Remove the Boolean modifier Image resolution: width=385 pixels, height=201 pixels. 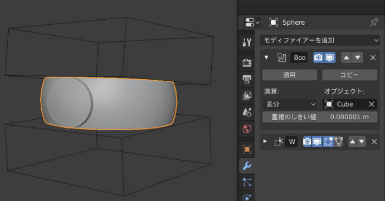click(373, 58)
